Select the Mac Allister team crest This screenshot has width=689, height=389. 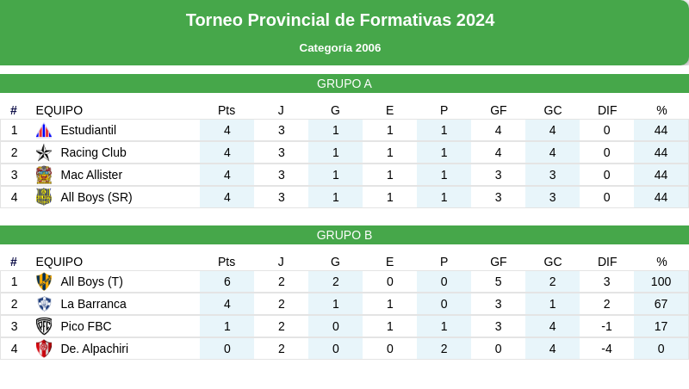pyautogui.click(x=44, y=176)
